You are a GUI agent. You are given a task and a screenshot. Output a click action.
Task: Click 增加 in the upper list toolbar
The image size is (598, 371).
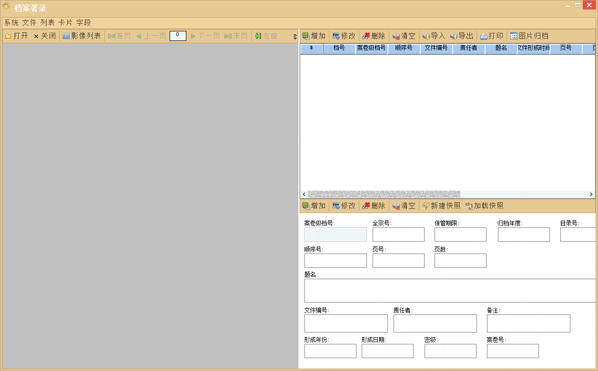[x=314, y=36]
